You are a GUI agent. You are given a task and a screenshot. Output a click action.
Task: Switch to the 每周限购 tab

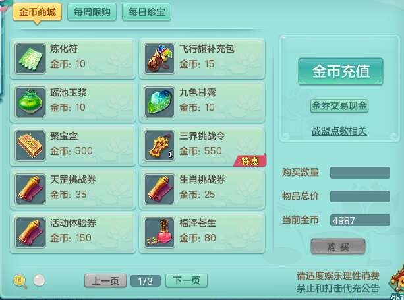click(92, 12)
